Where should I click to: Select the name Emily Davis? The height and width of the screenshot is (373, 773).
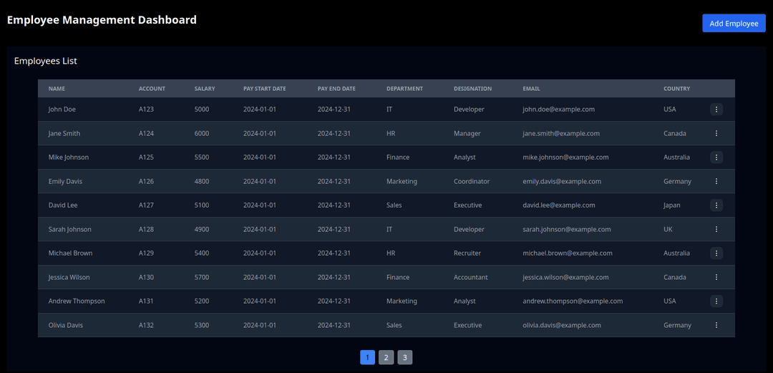[x=65, y=181]
